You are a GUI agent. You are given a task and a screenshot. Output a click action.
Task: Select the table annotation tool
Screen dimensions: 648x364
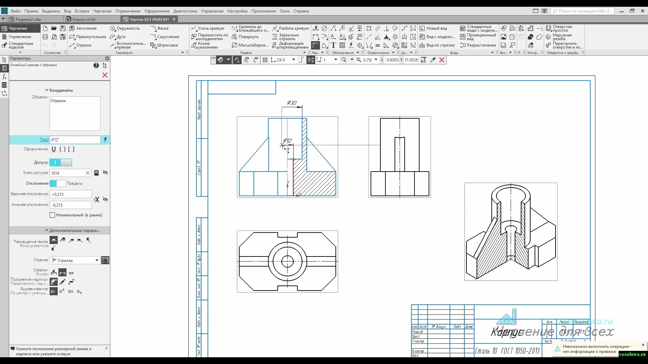click(x=342, y=45)
